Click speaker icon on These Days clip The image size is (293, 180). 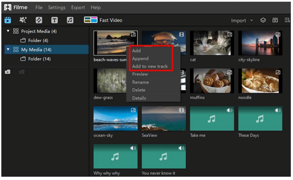278,110
